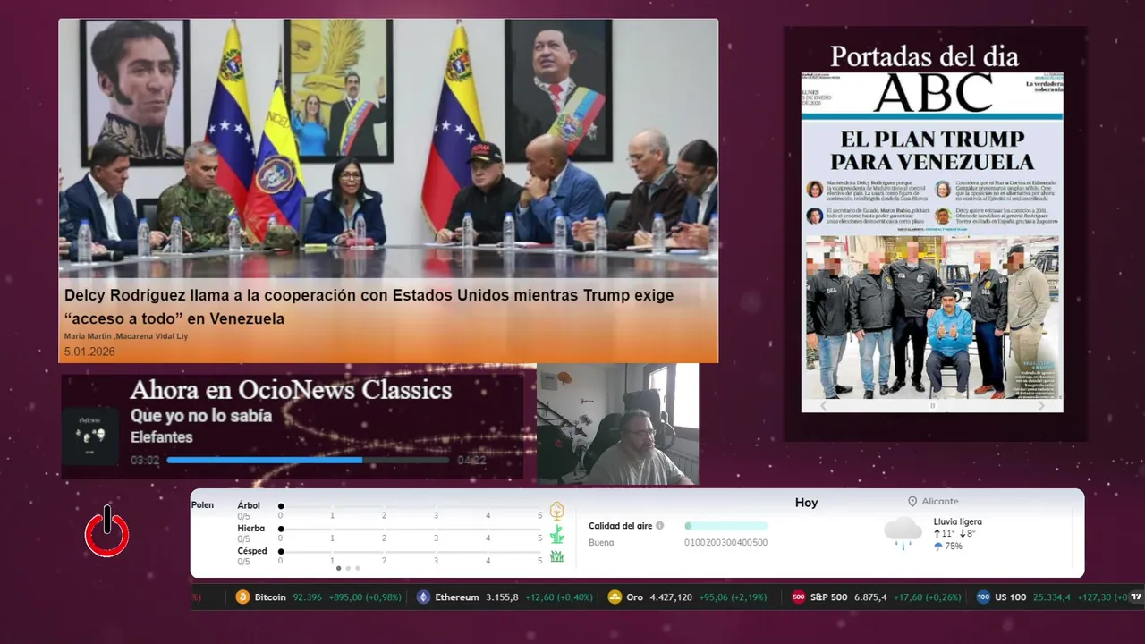Click the red power button icon
This screenshot has width=1145, height=644.
(107, 531)
